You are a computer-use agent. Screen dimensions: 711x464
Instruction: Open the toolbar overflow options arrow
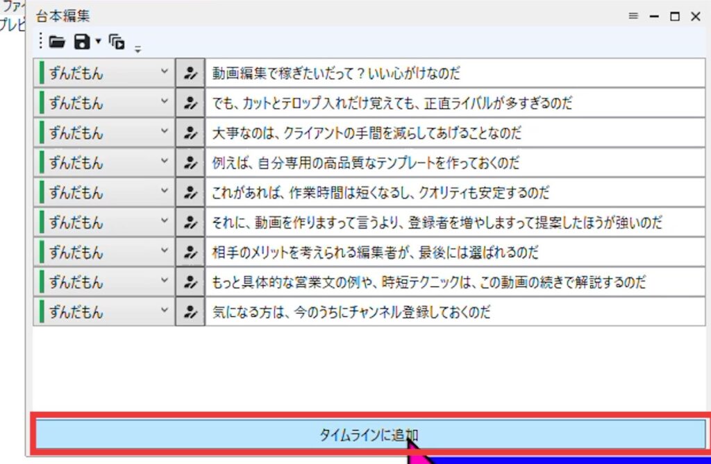pos(137,49)
